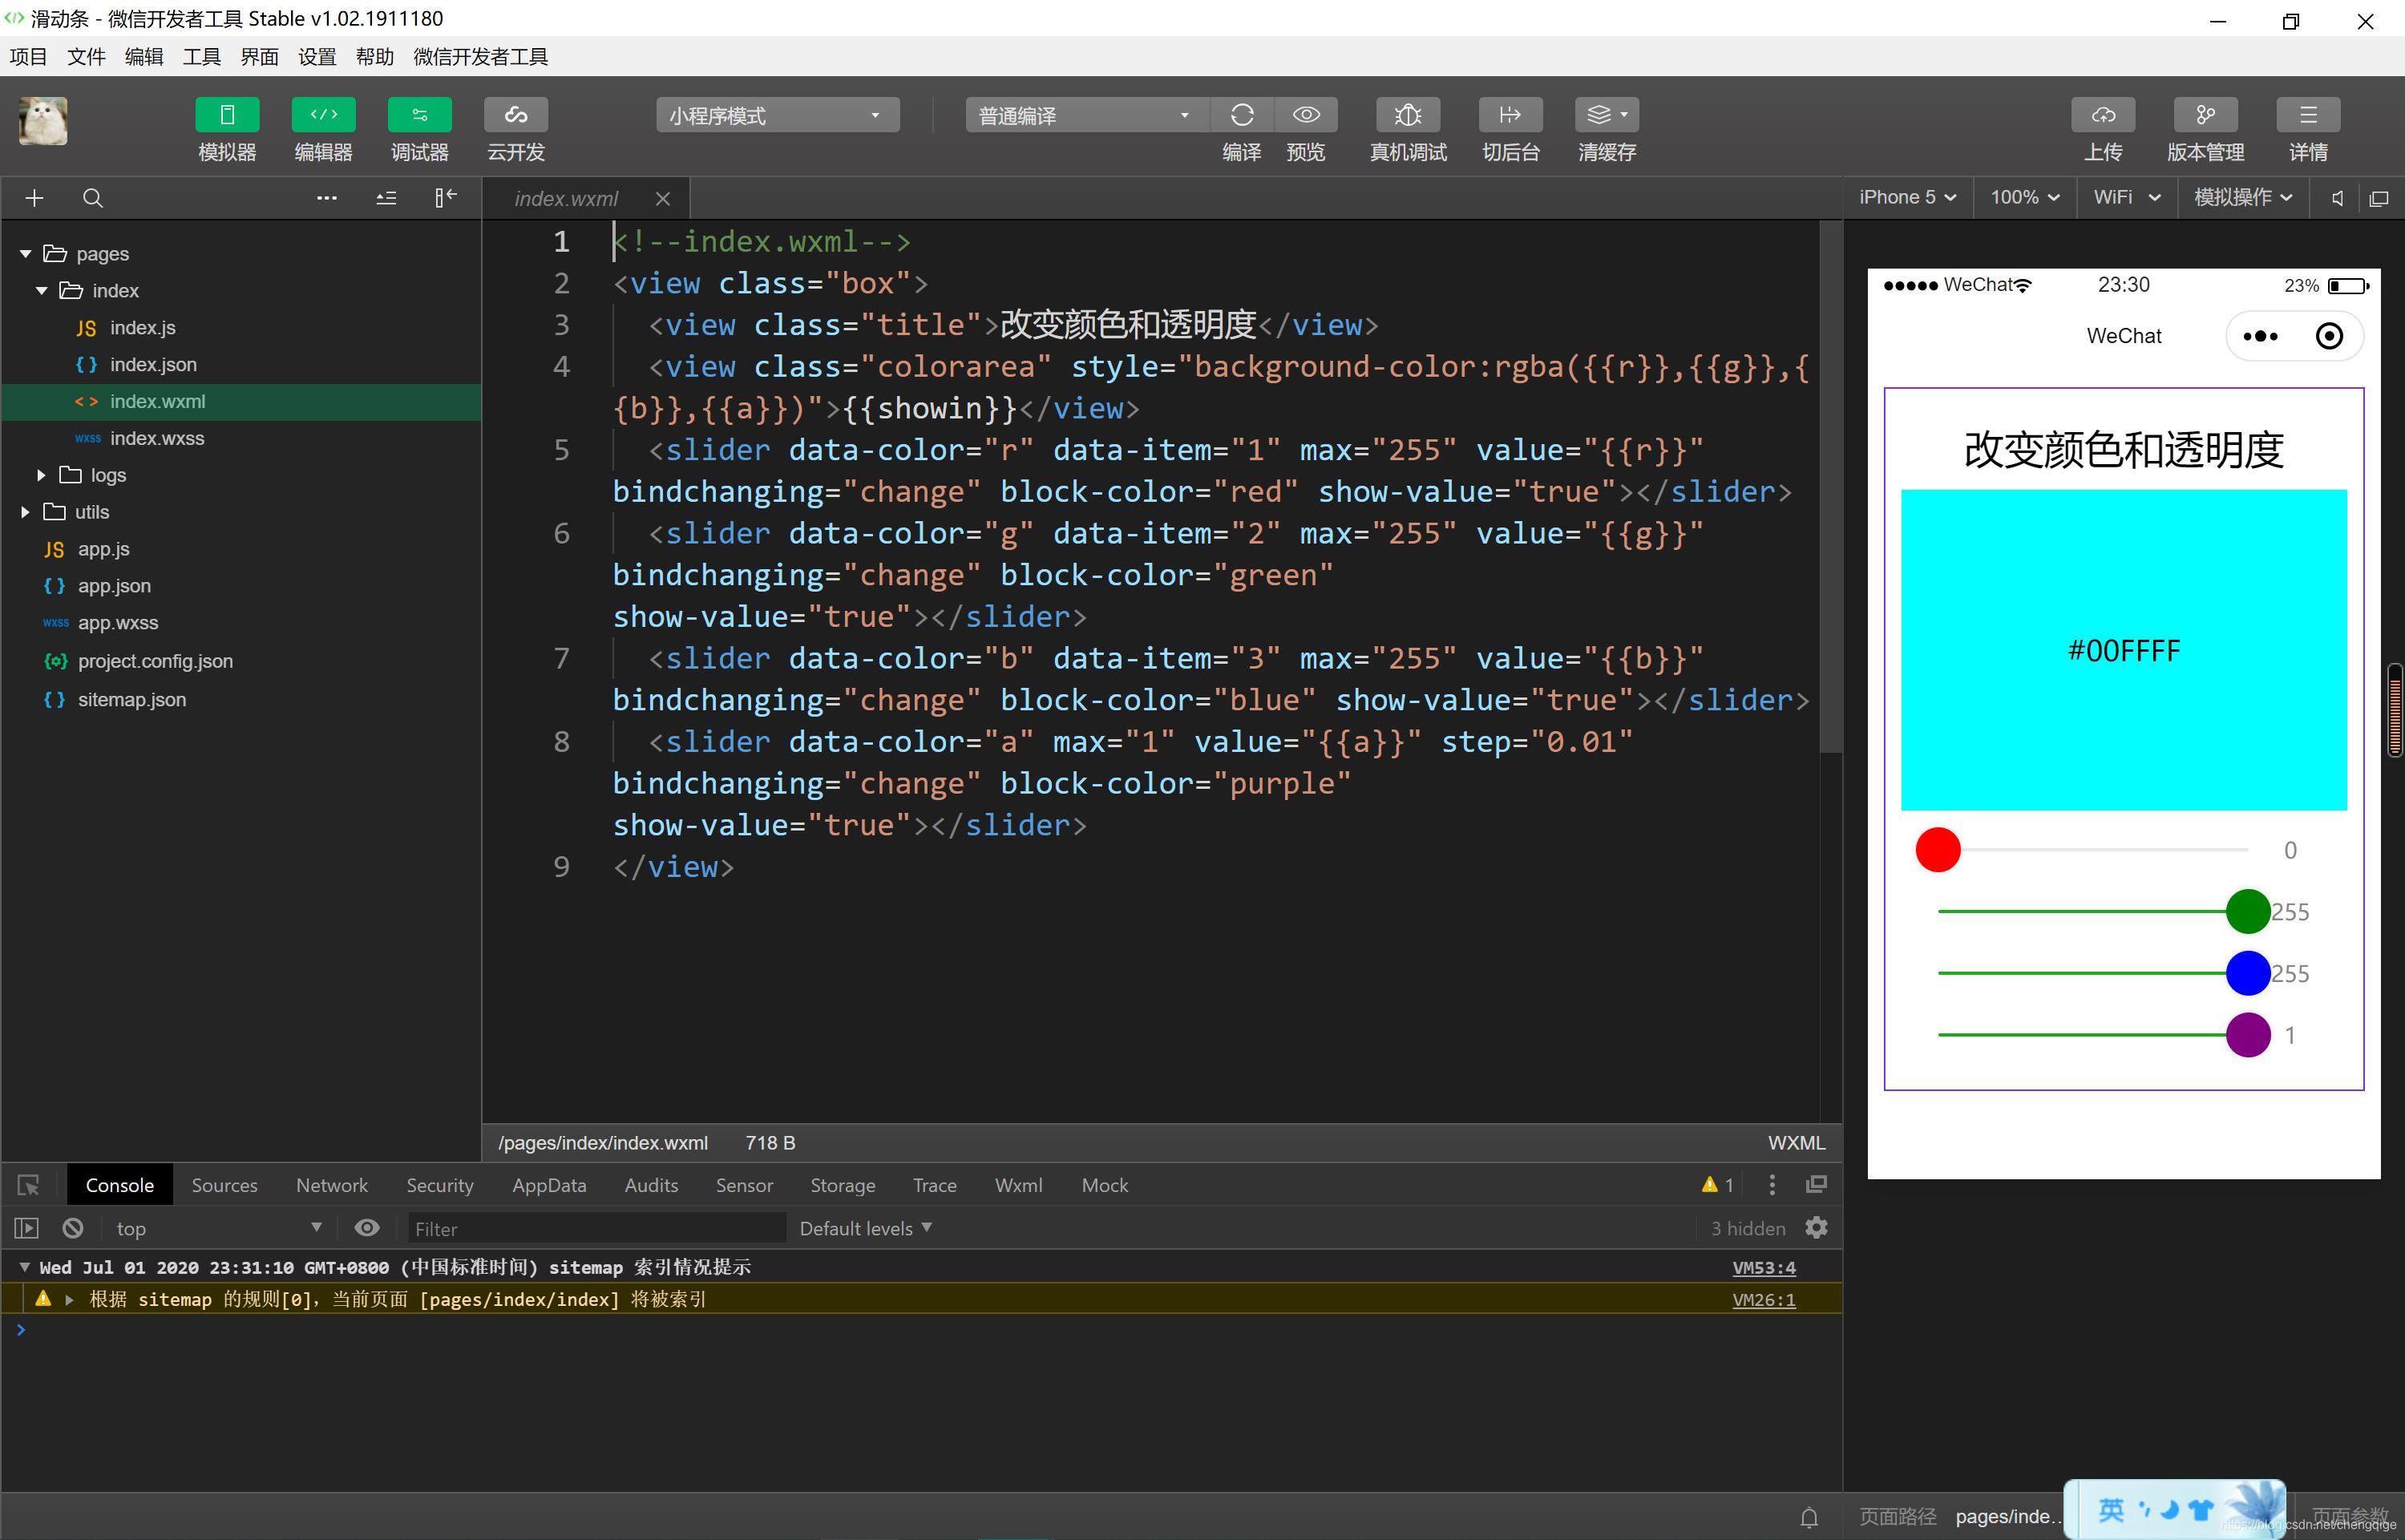The height and width of the screenshot is (1540, 2405).
Task: Expand the pages tree item
Action: tap(26, 253)
